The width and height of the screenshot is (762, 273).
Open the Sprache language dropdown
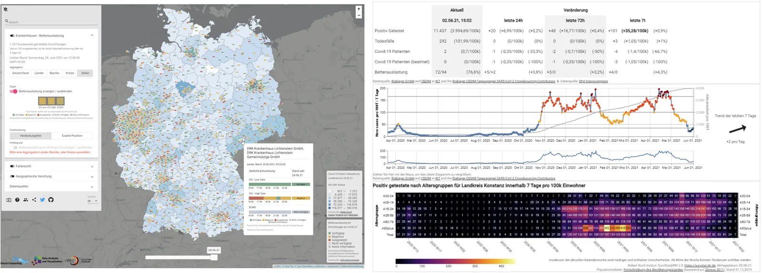click(92, 201)
